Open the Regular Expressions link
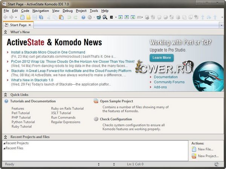Screen dimensions: 226x169 tap(66, 122)
